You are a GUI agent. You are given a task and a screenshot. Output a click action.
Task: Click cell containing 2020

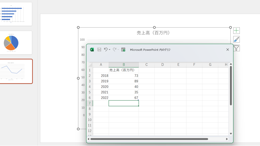click(101, 86)
